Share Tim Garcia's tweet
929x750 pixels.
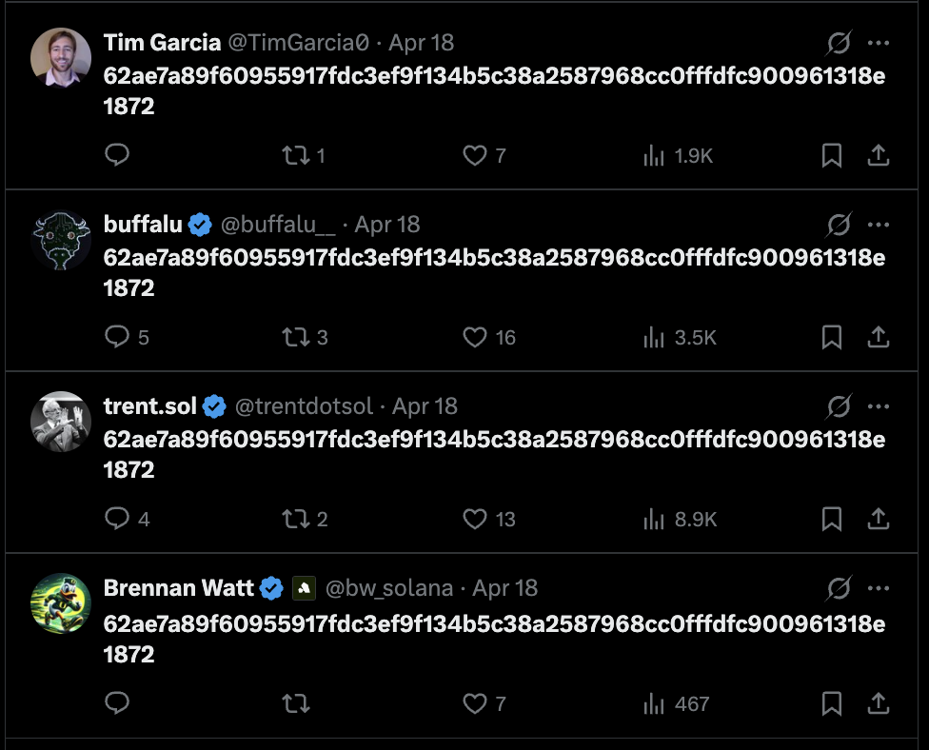[x=879, y=155]
